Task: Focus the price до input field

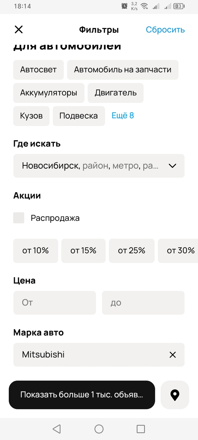Action: point(143,303)
